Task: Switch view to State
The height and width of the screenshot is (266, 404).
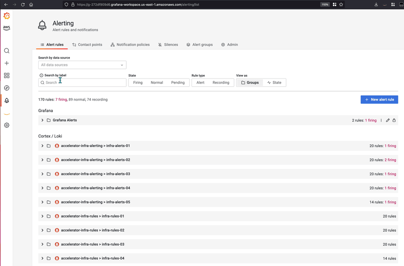Action: pos(274,83)
